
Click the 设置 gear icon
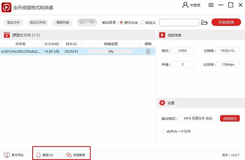pos(162,103)
